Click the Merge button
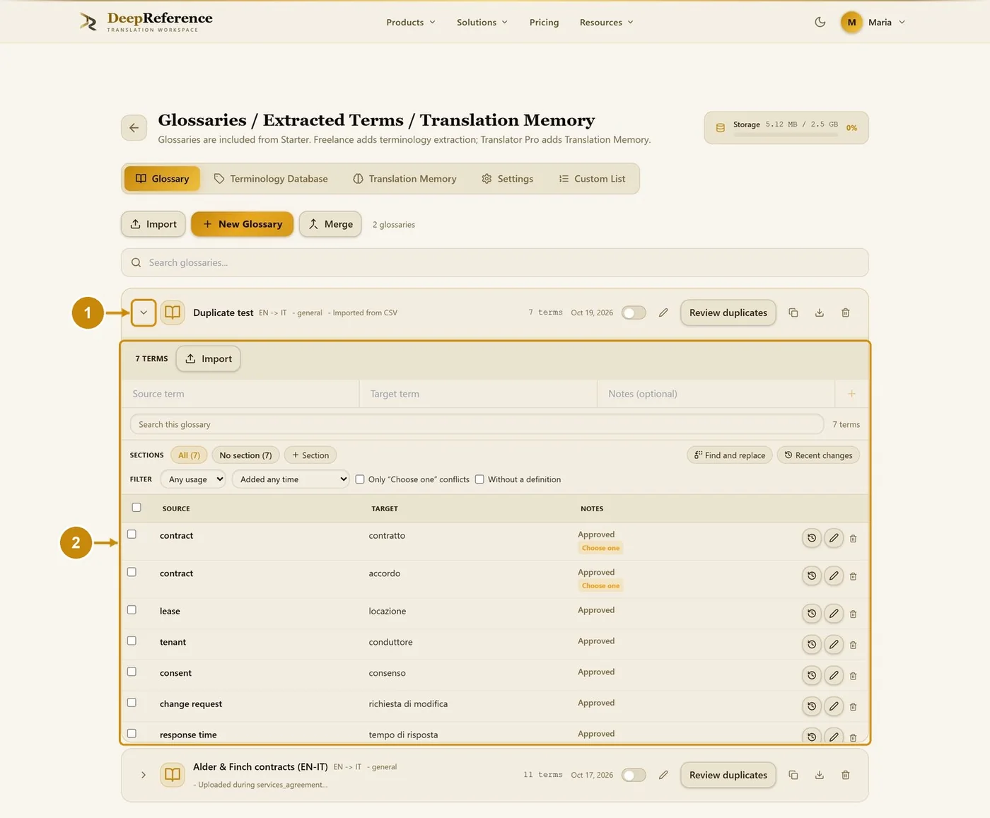 click(x=330, y=224)
